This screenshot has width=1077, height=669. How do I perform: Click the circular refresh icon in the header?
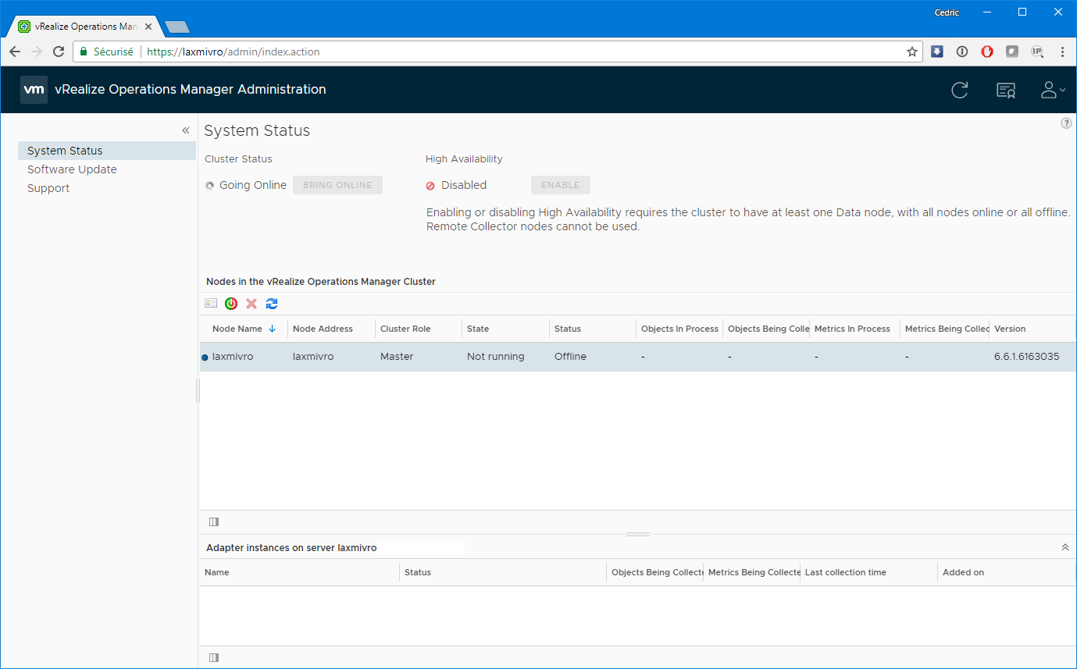[960, 90]
